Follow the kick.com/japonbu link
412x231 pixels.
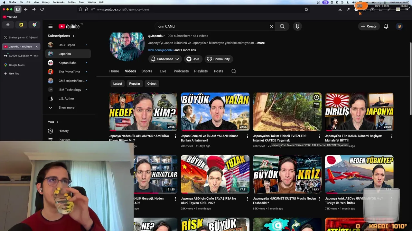click(161, 50)
